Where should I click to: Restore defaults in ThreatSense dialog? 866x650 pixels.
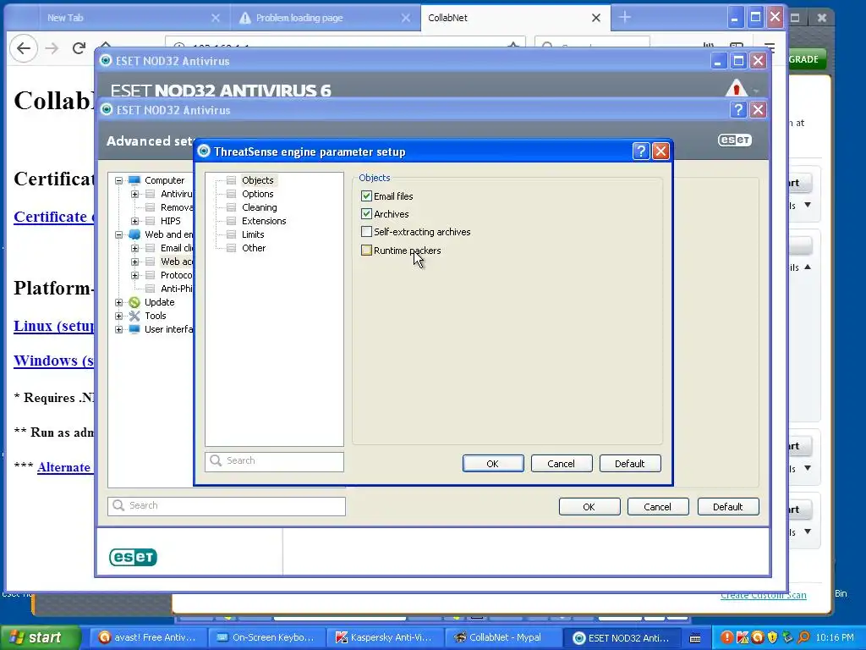point(629,464)
